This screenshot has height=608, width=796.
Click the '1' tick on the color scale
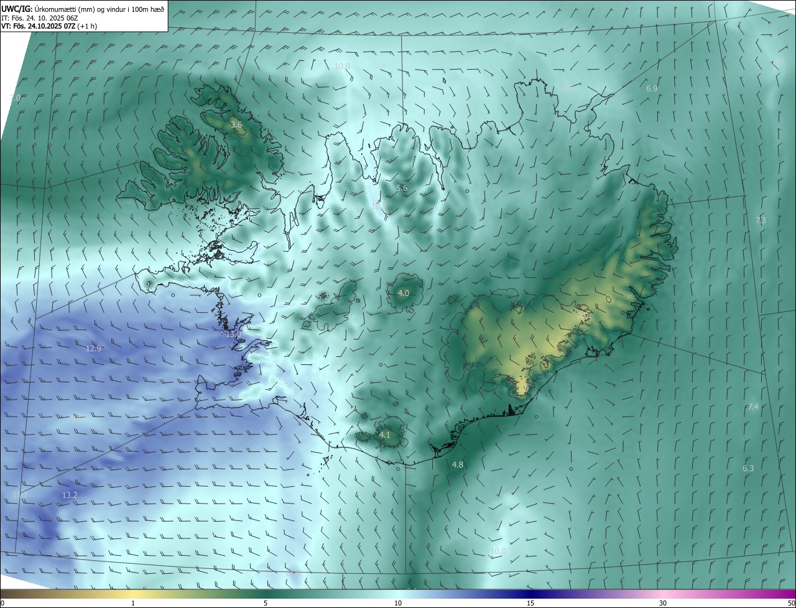point(133,603)
